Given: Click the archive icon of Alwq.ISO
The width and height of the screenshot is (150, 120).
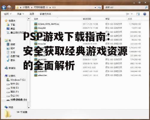Looking at the screenshot, I should (36, 28).
